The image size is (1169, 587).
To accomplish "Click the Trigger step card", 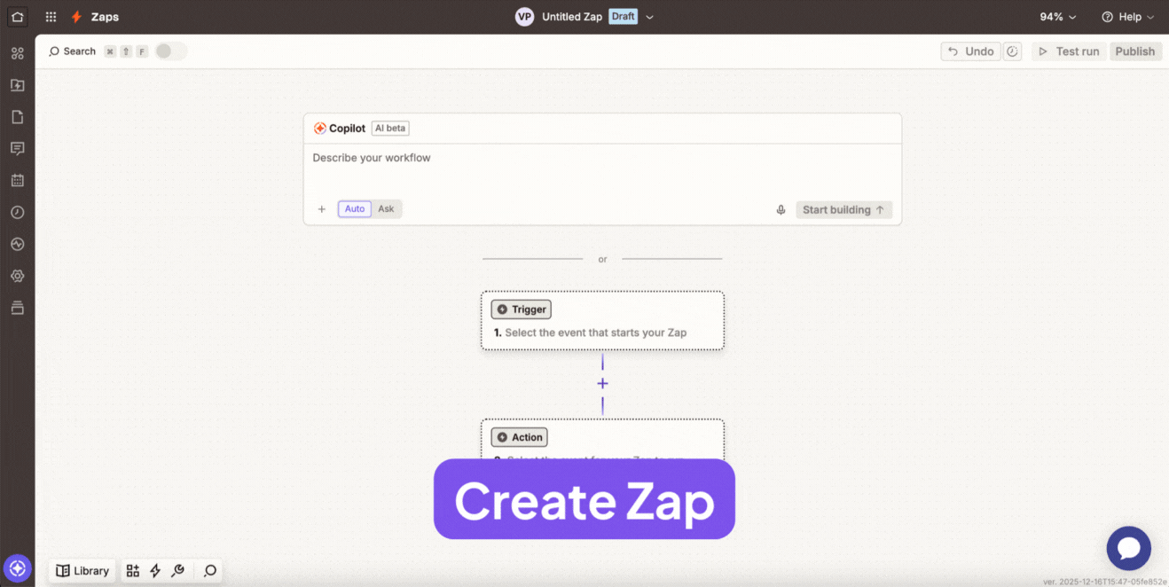I will pos(602,321).
